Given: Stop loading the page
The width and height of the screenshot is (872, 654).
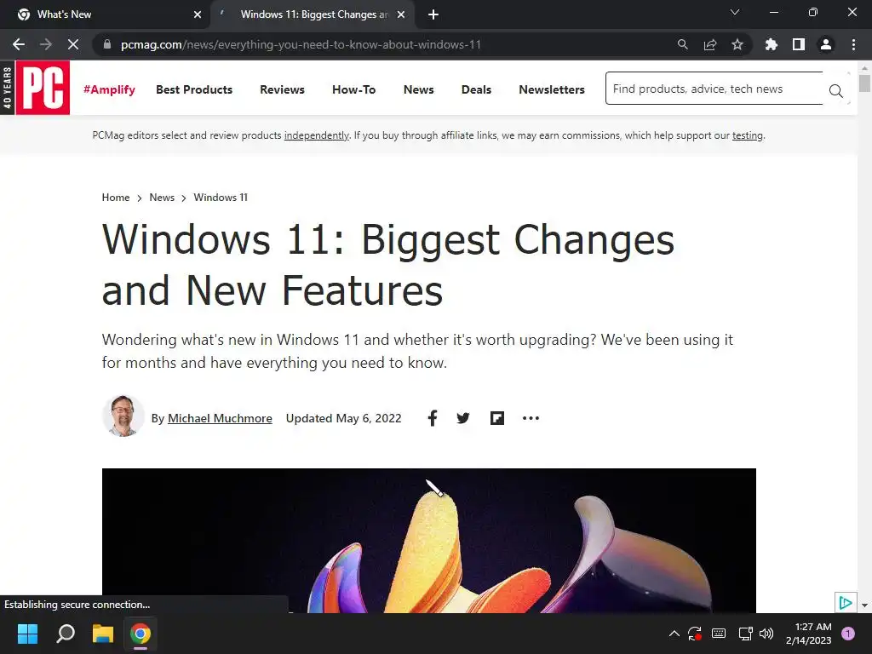Looking at the screenshot, I should coord(73,44).
